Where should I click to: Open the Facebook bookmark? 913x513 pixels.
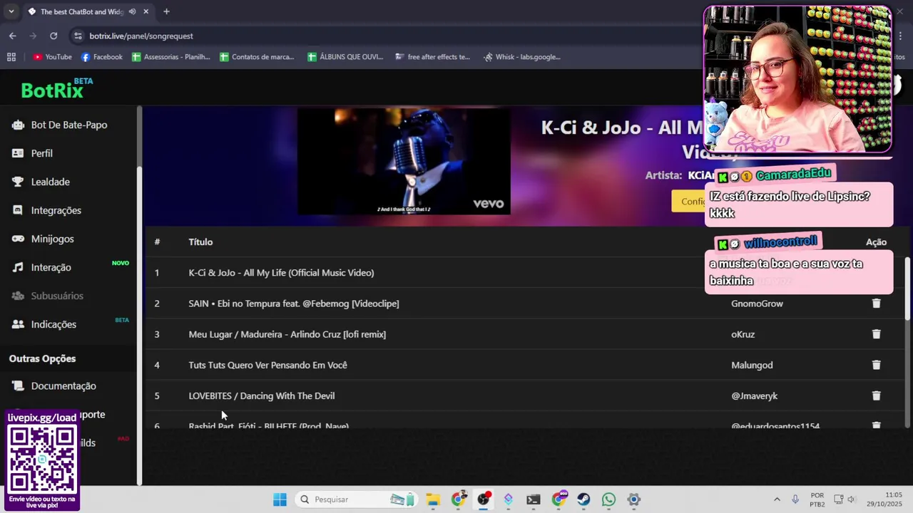[x=101, y=57]
